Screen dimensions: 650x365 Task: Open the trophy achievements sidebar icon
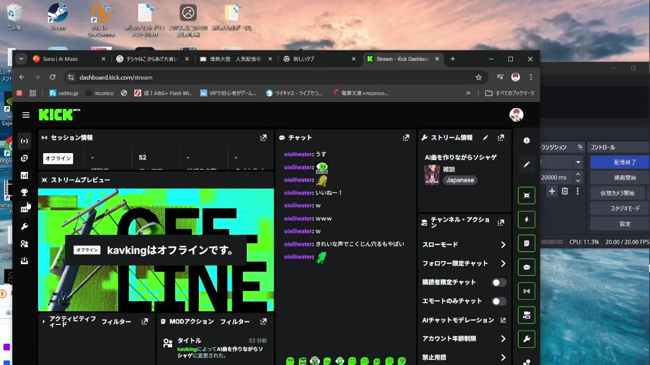tap(24, 192)
